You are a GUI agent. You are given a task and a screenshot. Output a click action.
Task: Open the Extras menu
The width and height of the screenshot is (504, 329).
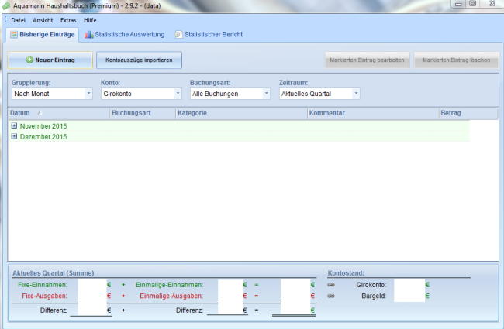68,20
